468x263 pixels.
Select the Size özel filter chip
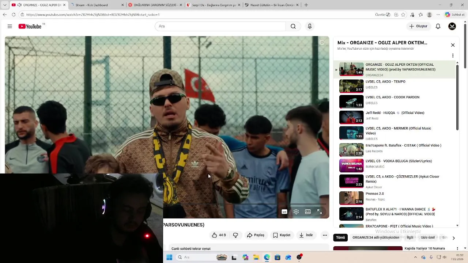tap(428, 237)
